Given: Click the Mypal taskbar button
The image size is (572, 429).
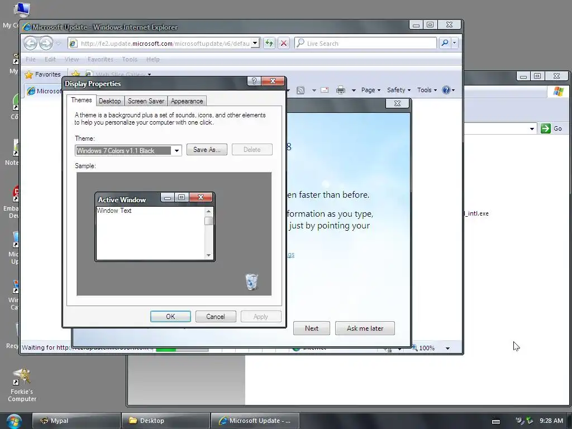Looking at the screenshot, I should coord(77,421).
